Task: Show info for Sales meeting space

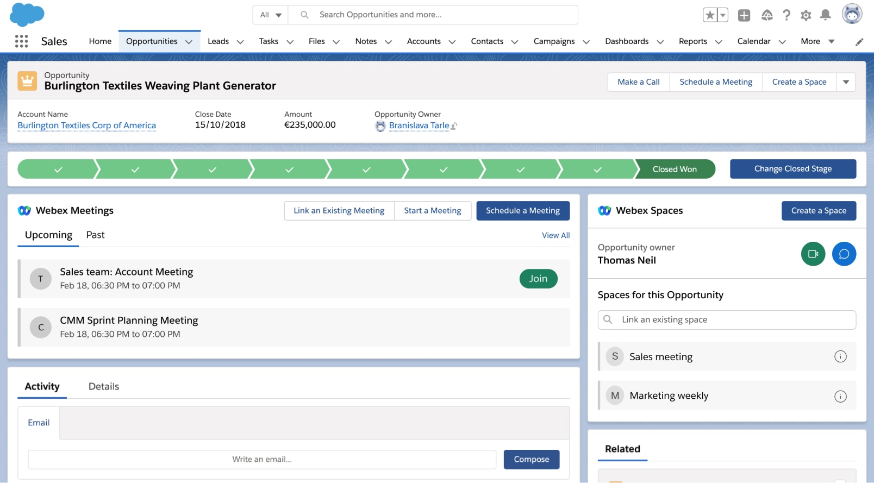Action: pos(840,357)
